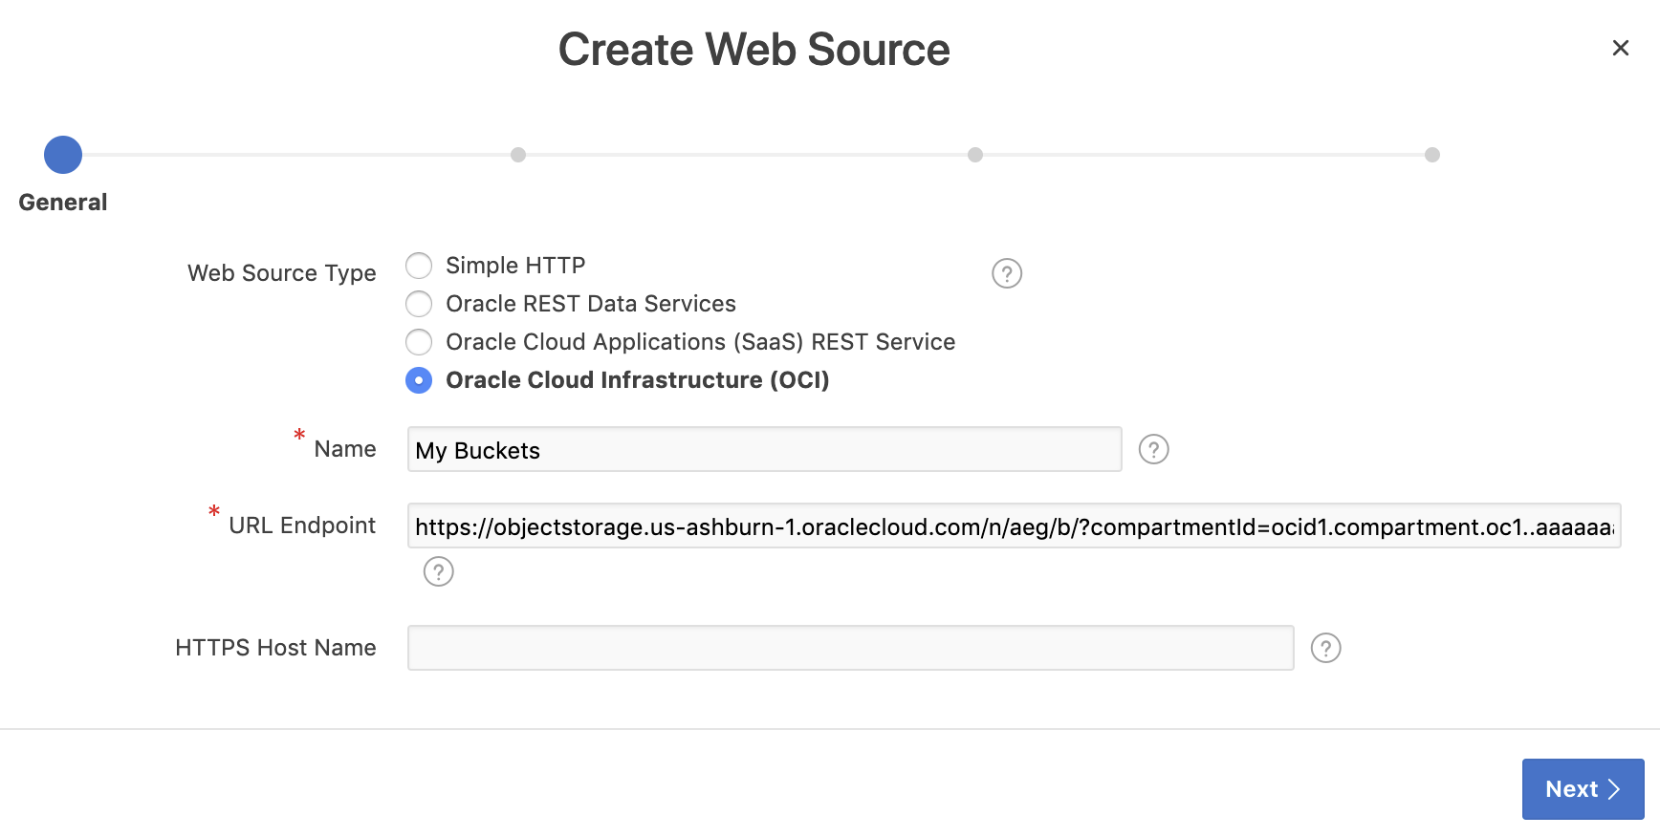Viewport: 1660px width, 837px height.
Task: Click the empty HTTPS Host Name field
Action: 850,648
